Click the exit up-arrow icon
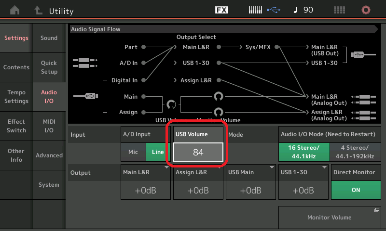 point(38,10)
